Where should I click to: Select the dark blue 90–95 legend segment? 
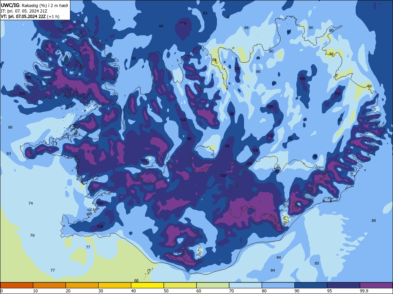[x=311, y=285]
